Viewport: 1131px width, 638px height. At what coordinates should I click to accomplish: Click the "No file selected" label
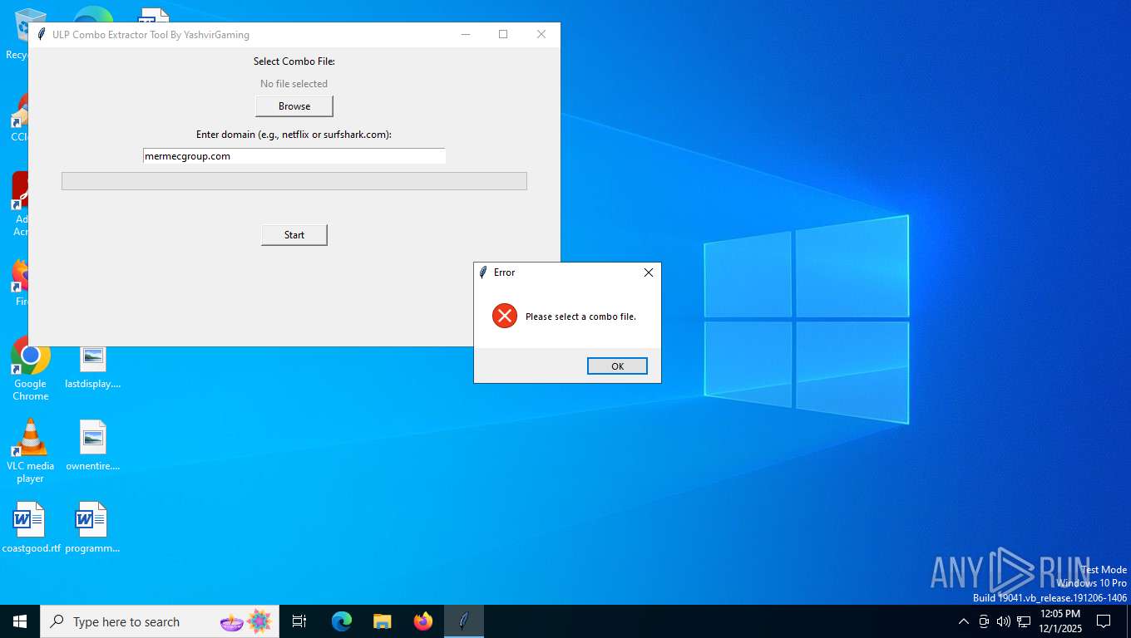(294, 84)
